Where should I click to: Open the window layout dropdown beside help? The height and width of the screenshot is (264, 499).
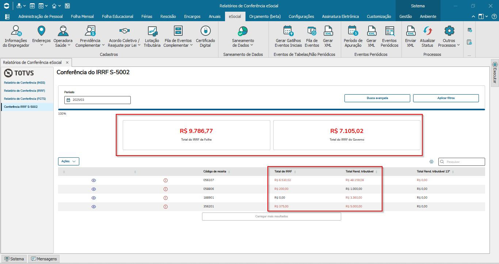tap(483, 16)
